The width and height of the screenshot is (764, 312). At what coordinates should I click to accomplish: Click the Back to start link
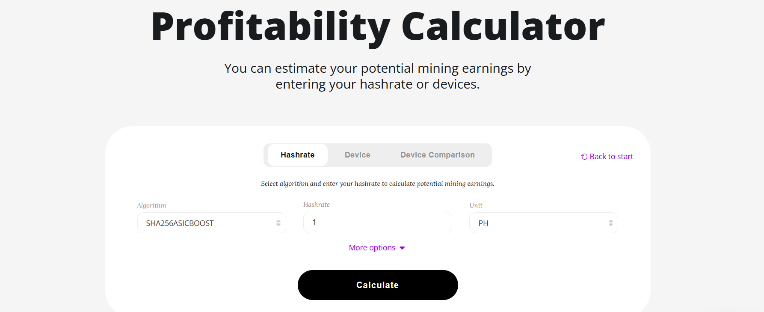click(611, 156)
